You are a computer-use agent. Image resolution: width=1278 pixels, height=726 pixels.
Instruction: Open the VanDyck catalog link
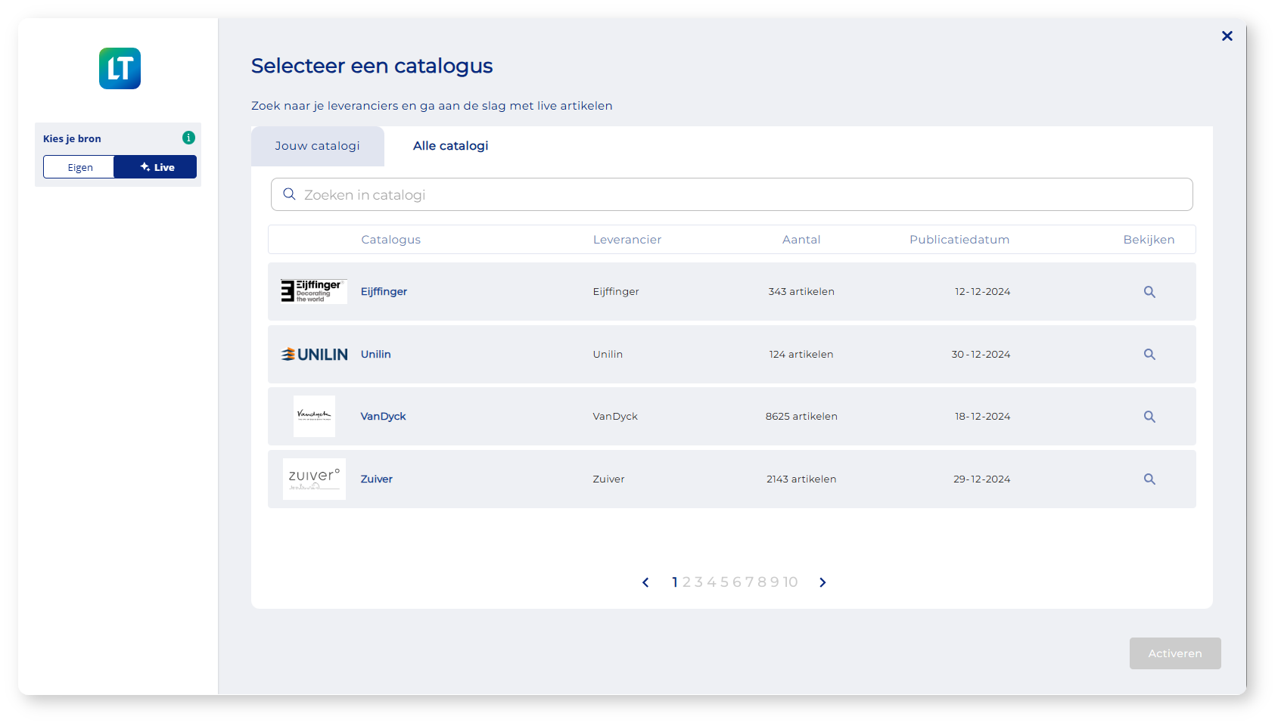(x=383, y=416)
